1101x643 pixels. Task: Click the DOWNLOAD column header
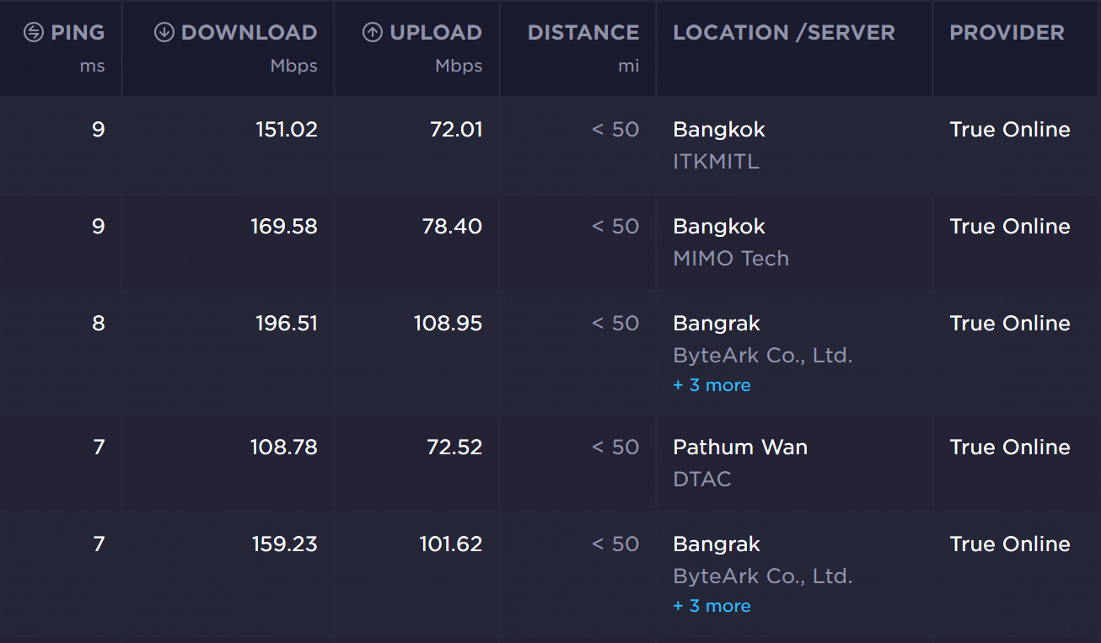point(249,33)
